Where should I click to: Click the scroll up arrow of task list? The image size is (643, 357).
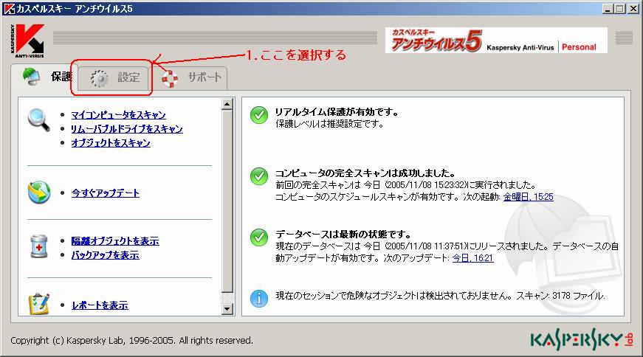coord(227,104)
